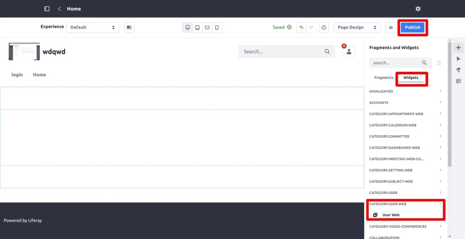465x239 pixels.
Task: Open the Page Design Options paint roller icon
Action: coord(459,70)
